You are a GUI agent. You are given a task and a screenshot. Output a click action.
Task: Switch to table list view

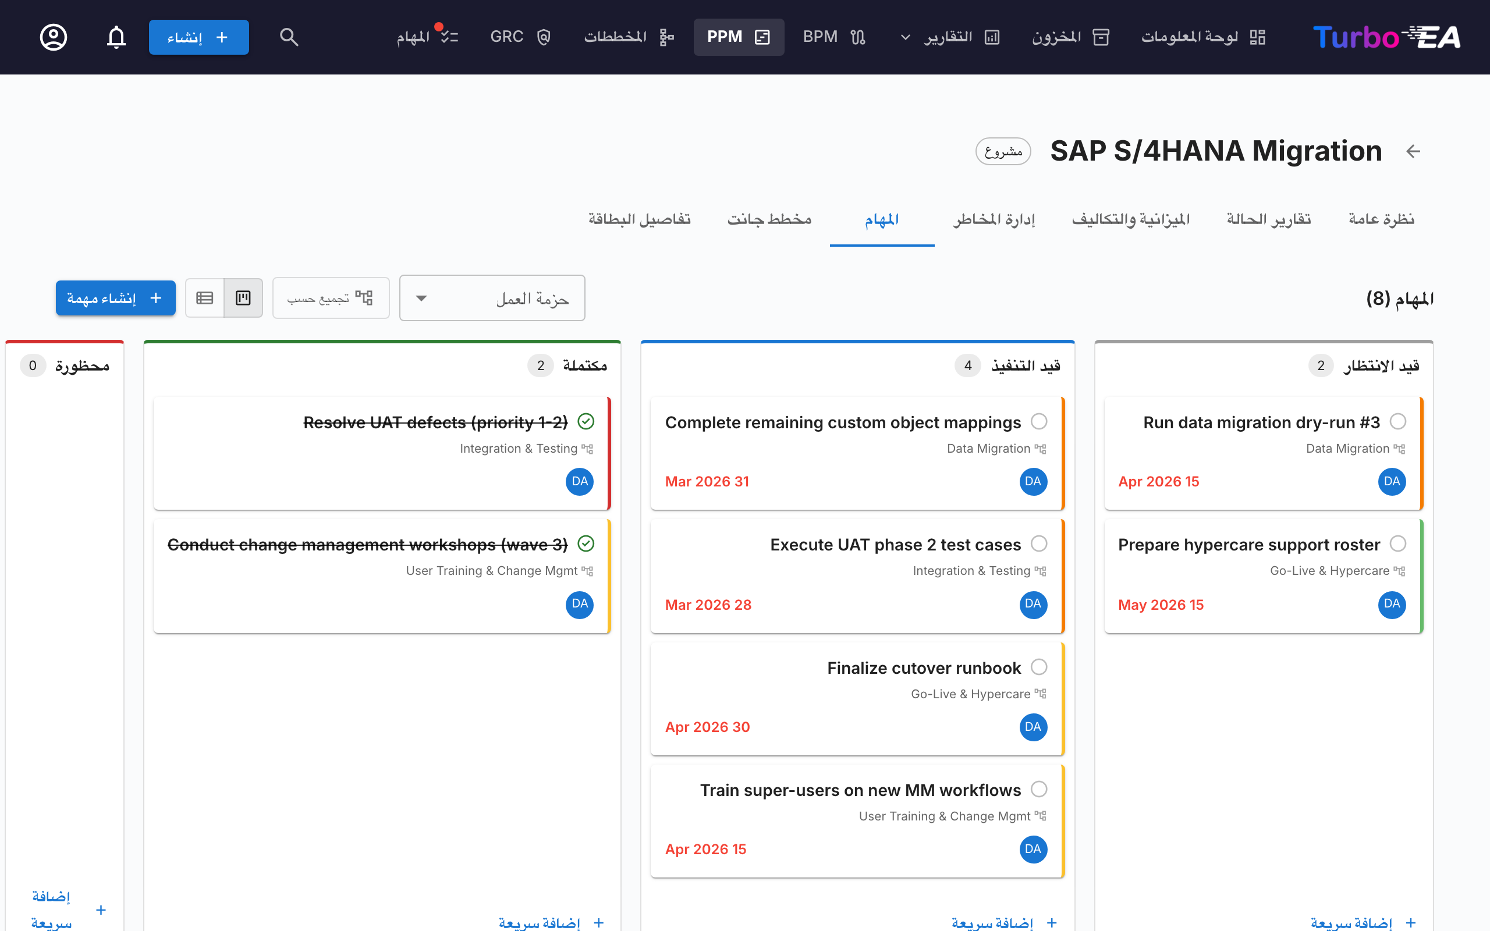coord(205,298)
